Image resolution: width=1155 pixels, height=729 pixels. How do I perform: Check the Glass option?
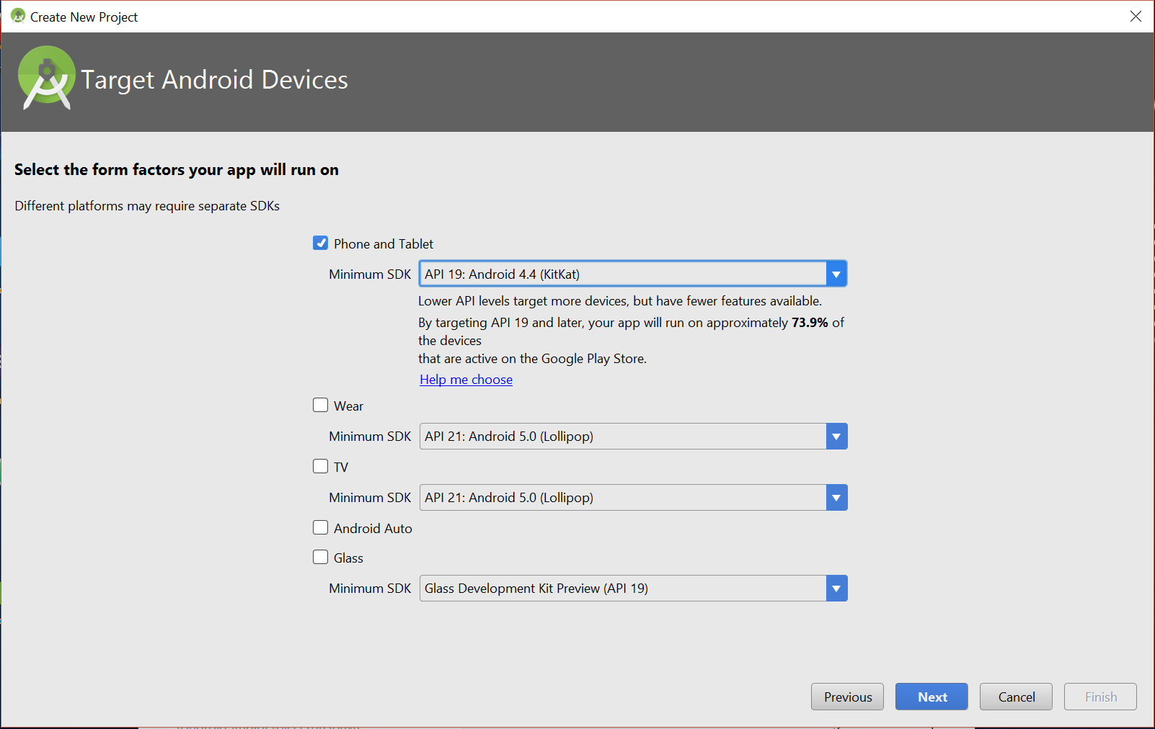tap(320, 557)
